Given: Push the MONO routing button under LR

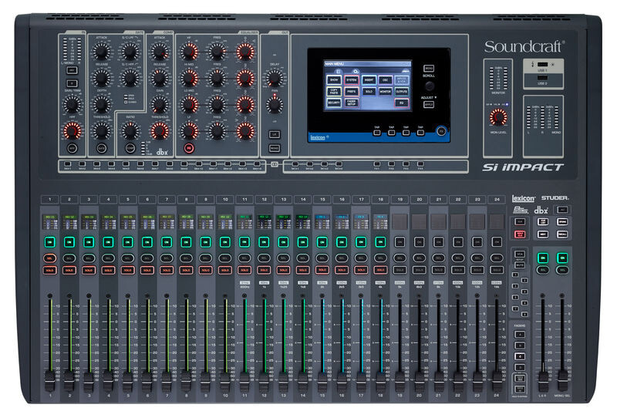Looking at the screenshot, I should [x=275, y=148].
